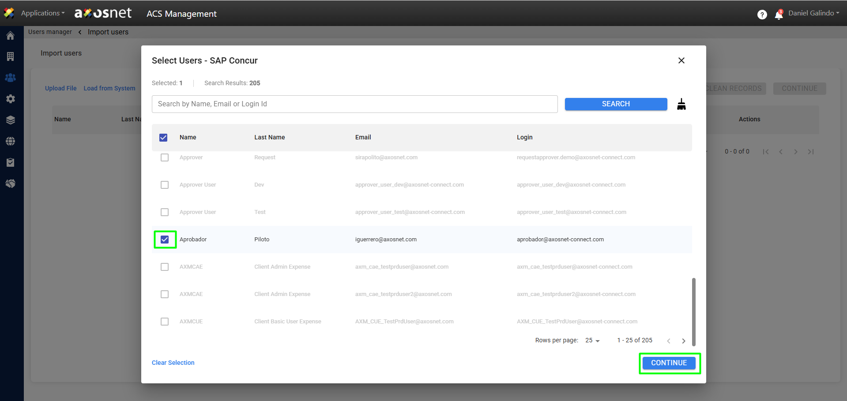This screenshot has width=847, height=401.
Task: Go to Users manager breadcrumb
Action: click(50, 32)
